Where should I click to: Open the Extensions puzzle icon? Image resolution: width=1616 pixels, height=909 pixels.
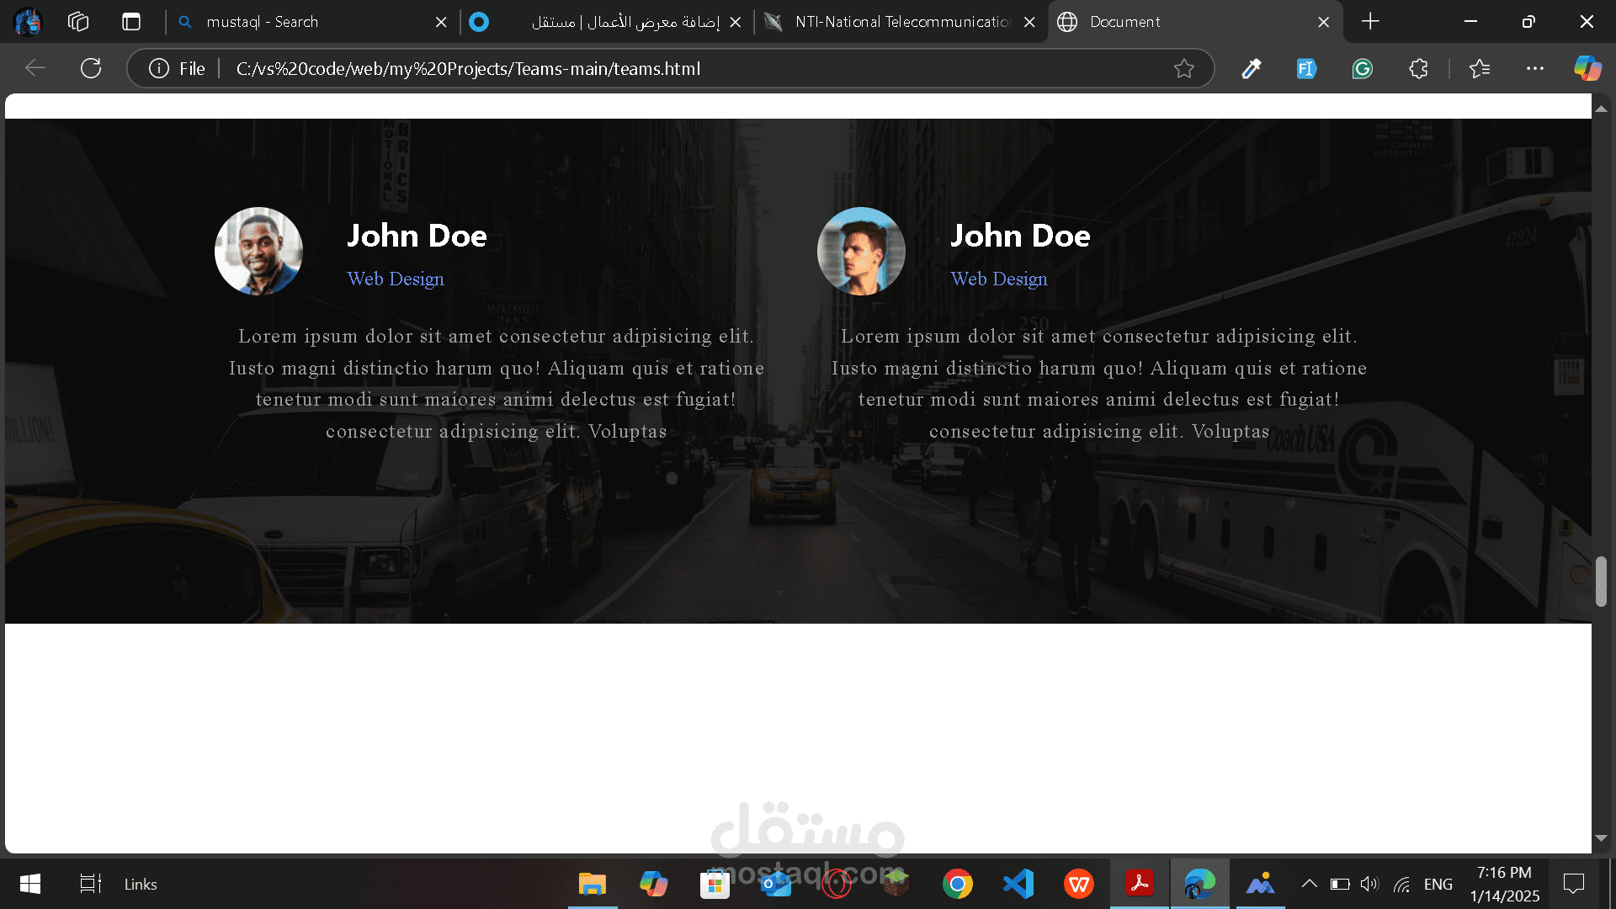tap(1418, 68)
